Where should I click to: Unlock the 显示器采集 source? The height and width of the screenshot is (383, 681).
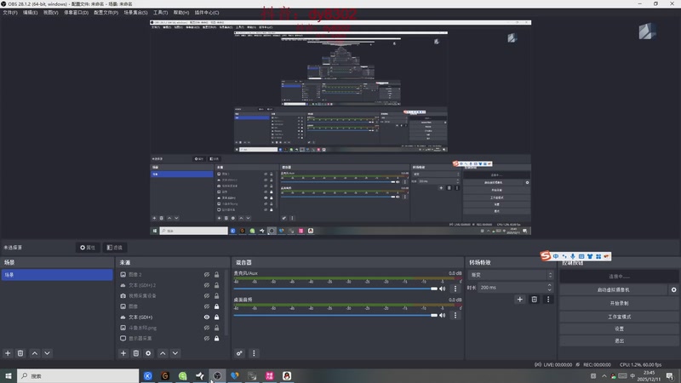coord(217,338)
